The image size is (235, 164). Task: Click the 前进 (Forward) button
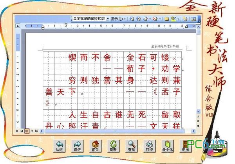(77, 146)
